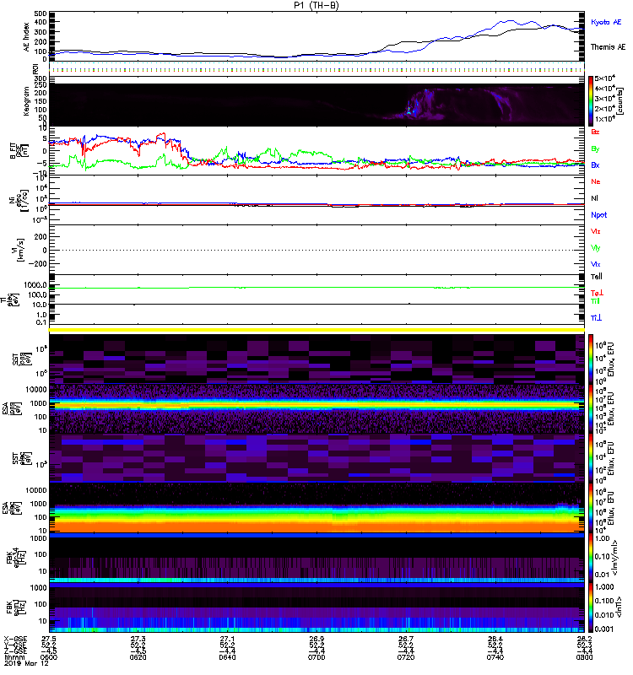This screenshot has width=633, height=675.
Task: Click the yellow bar above SST panel
Action: [x=316, y=330]
